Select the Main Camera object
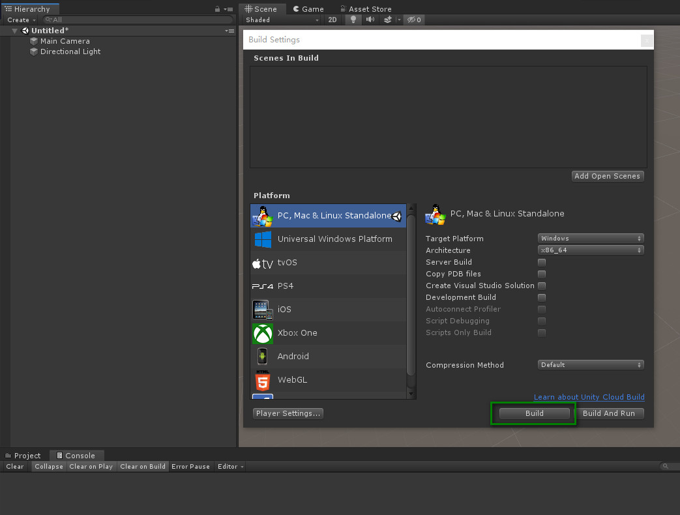The image size is (680, 515). [x=65, y=41]
